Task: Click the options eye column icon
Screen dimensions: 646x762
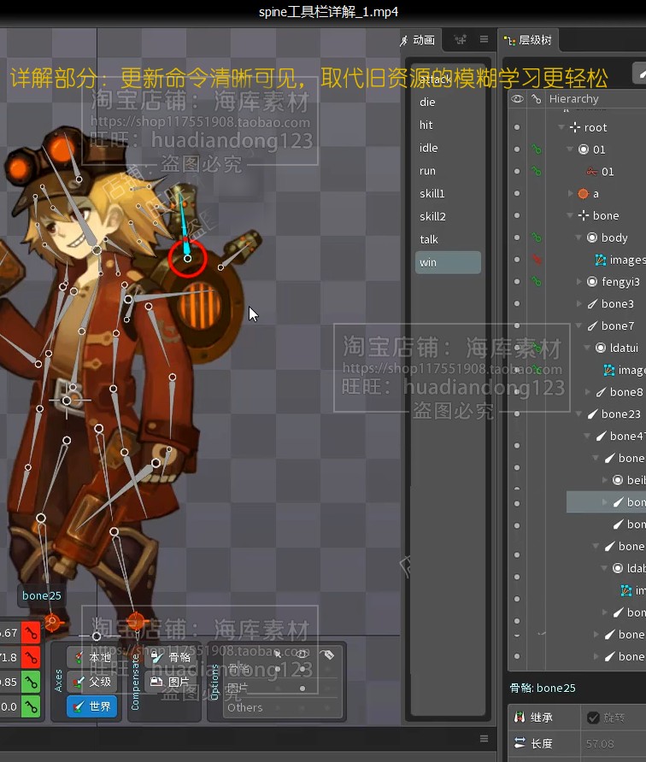Action: pos(302,654)
